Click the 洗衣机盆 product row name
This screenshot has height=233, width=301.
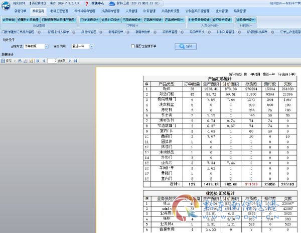[167, 104]
